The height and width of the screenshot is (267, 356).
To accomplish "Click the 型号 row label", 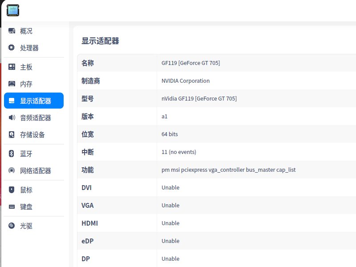I will point(88,98).
